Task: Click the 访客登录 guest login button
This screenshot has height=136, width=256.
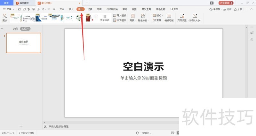Action: (226, 3)
